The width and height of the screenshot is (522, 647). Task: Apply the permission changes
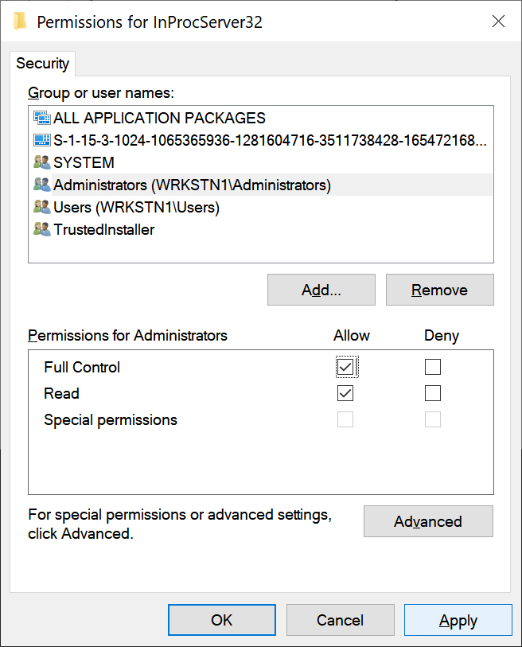(x=458, y=620)
